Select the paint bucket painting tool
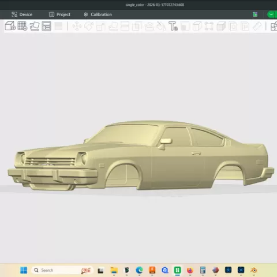Image resolution: width=277 pixels, height=277 pixels. [x=161, y=27]
